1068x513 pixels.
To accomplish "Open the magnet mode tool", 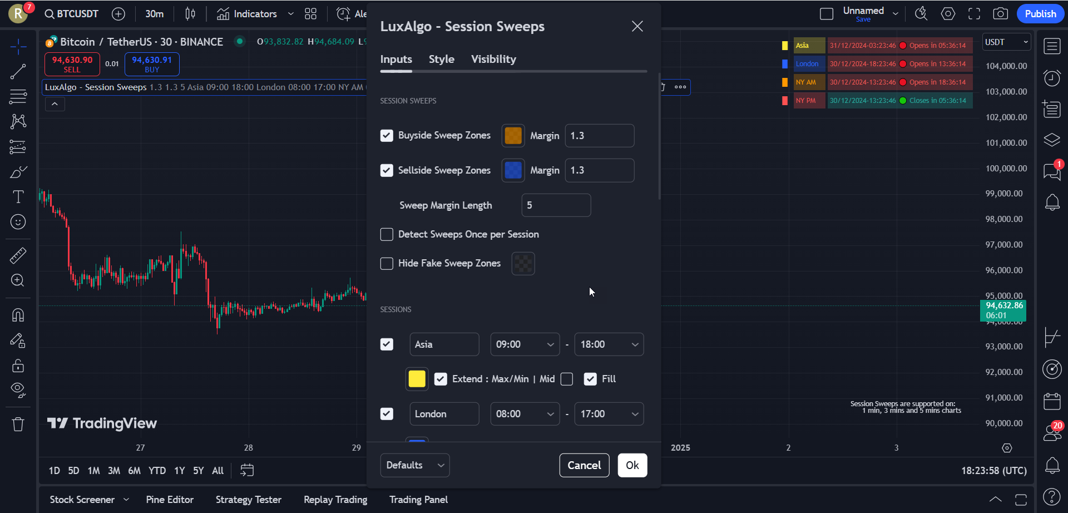I will tap(18, 315).
